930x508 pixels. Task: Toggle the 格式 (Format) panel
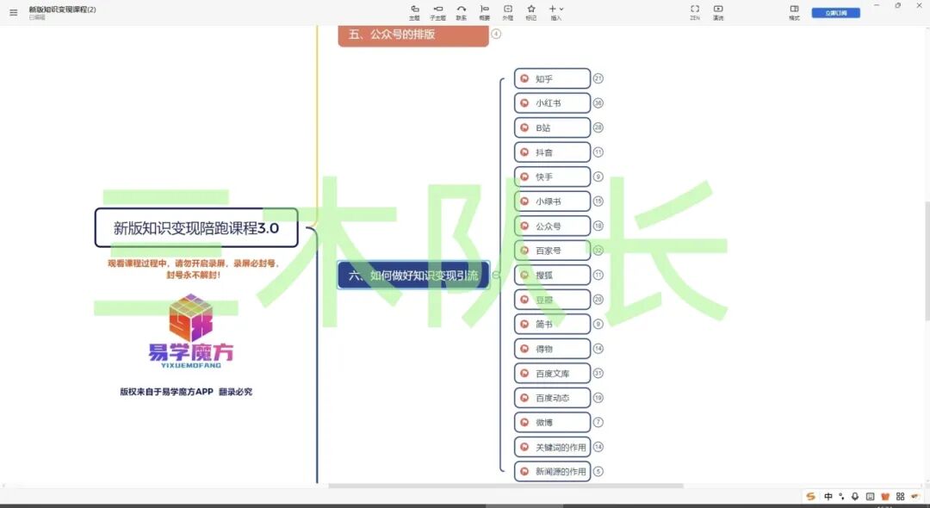point(794,11)
